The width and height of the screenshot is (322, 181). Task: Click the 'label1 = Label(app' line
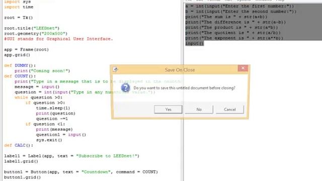[71, 156]
